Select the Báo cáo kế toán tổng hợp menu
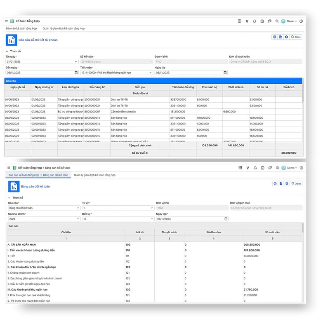The image size is (330, 324). (21, 28)
